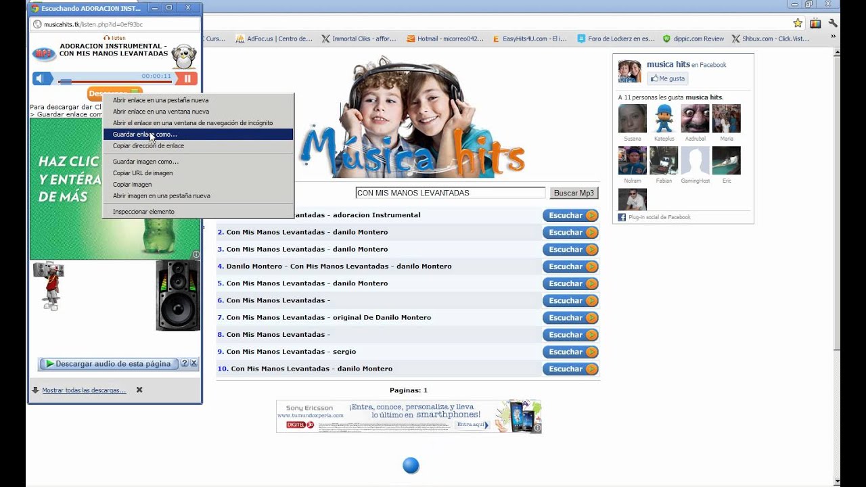Click the penguin with headphones image
Image resolution: width=866 pixels, height=487 pixels.
(183, 57)
